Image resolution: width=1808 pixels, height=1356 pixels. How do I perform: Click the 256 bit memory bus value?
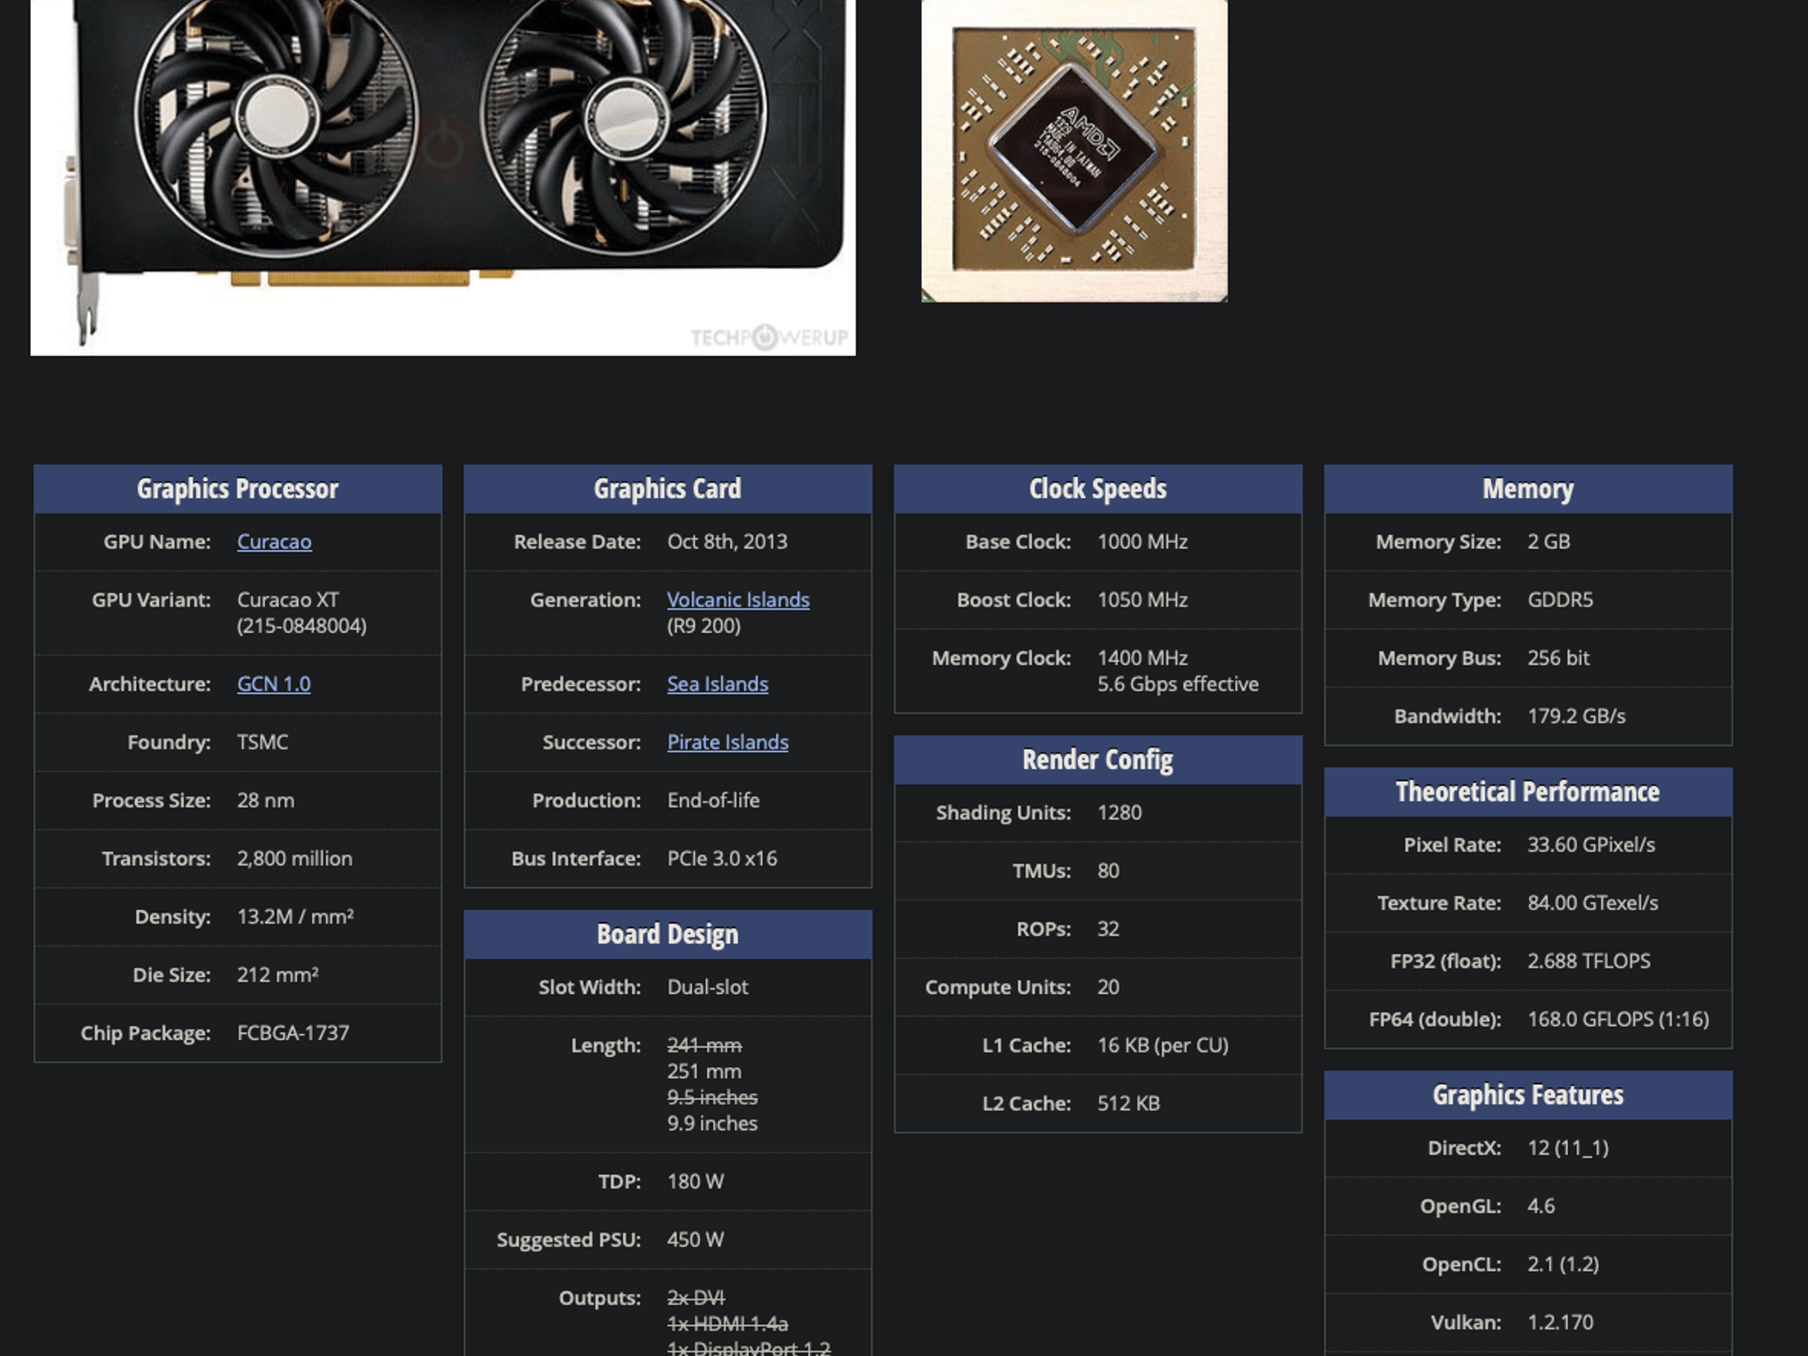tap(1558, 659)
